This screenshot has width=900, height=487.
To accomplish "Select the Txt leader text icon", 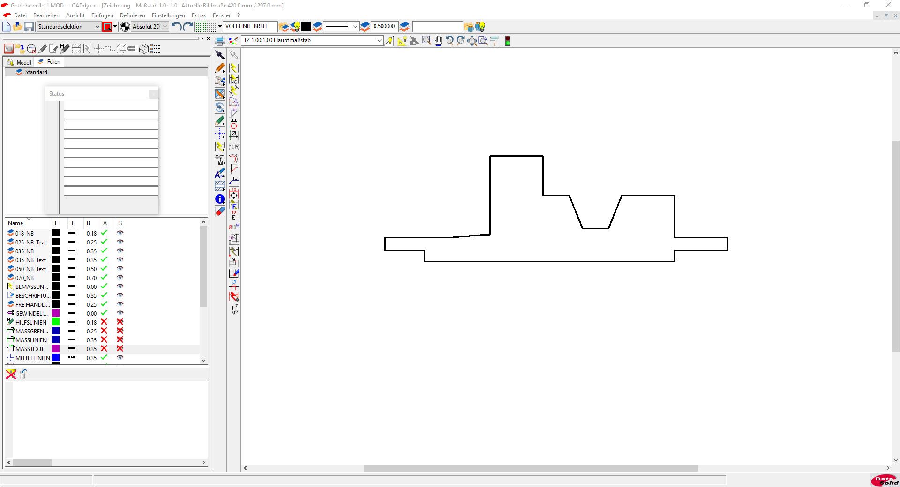I will coord(233,180).
